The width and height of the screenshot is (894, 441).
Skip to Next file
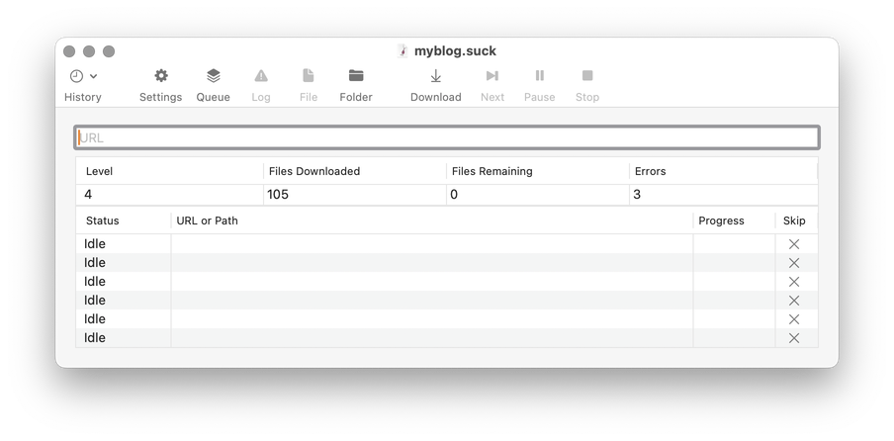click(492, 76)
